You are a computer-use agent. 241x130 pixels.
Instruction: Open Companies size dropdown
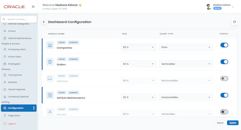tap(139, 47)
